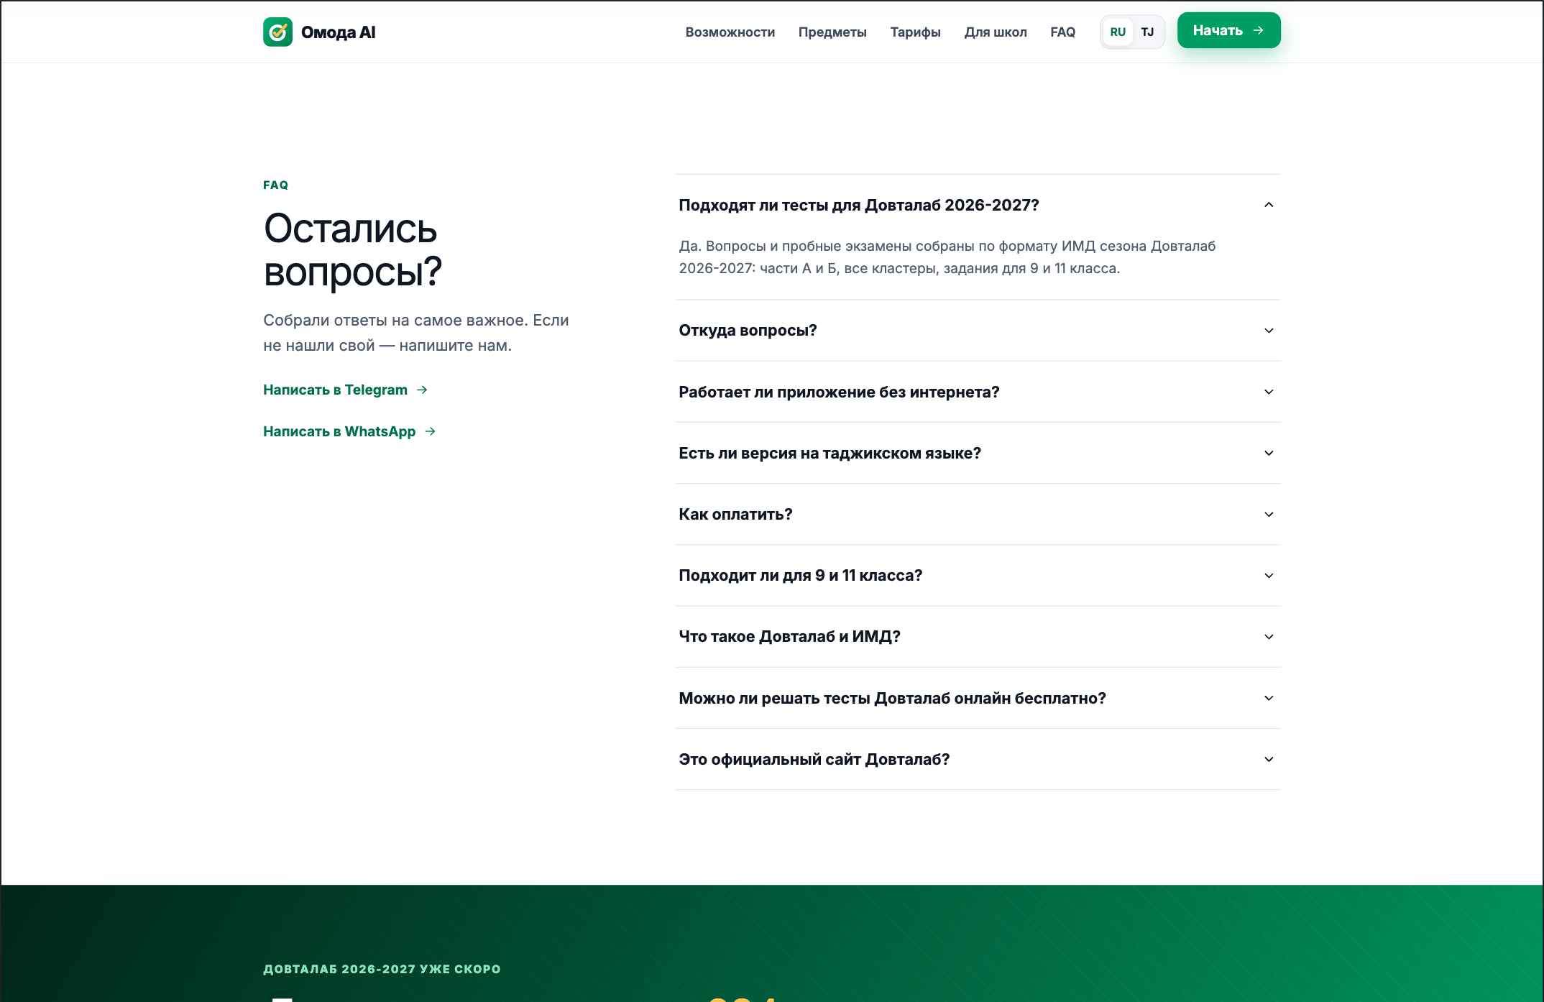Jump to FAQ via header navigation
1544x1002 pixels.
pyautogui.click(x=1062, y=32)
